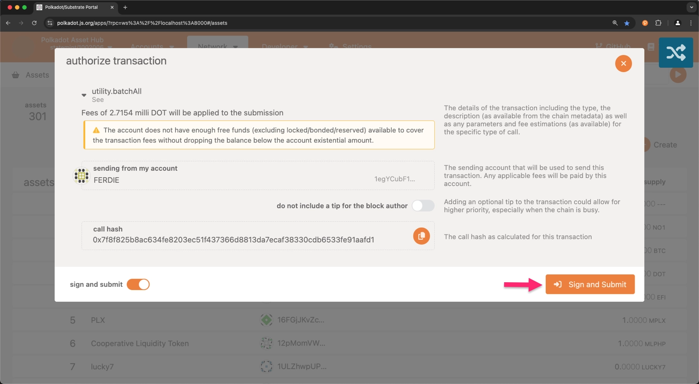This screenshot has height=384, width=699.
Task: Open the Network menu
Action: click(217, 46)
